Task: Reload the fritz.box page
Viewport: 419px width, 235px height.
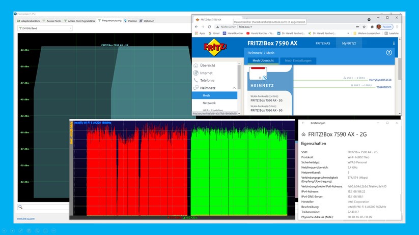Action: click(209, 26)
